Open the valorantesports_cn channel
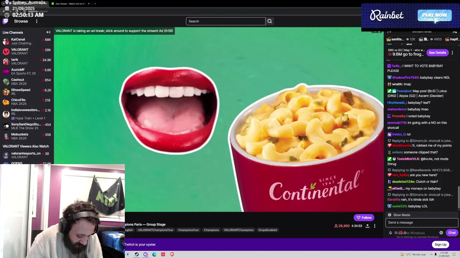Screen dimensions: 460x258 [x=27, y=155]
